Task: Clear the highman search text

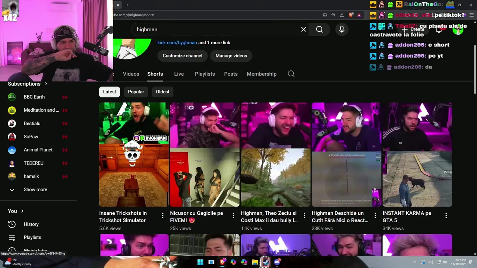Action: [x=304, y=29]
